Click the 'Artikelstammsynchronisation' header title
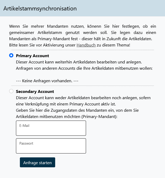Image resolution: width=165 pixels, height=178 pixels. tap(40, 8)
